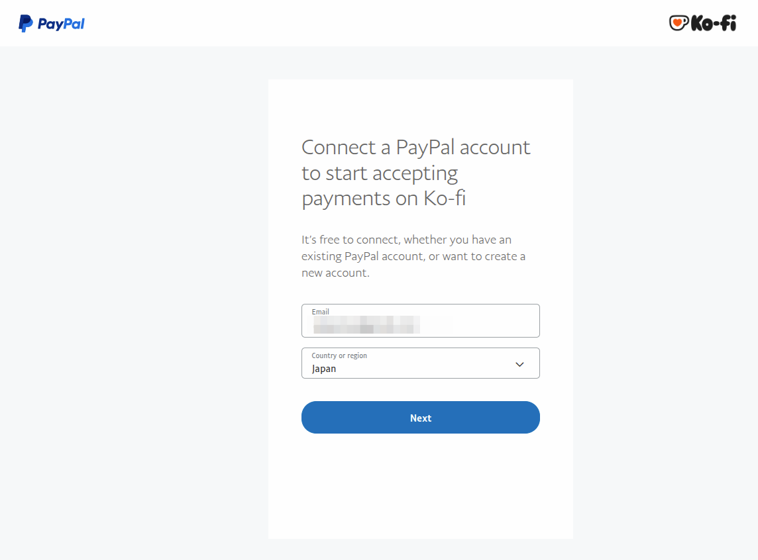This screenshot has width=758, height=560.
Task: Open the 'Country or region' dropdown
Action: point(421,363)
